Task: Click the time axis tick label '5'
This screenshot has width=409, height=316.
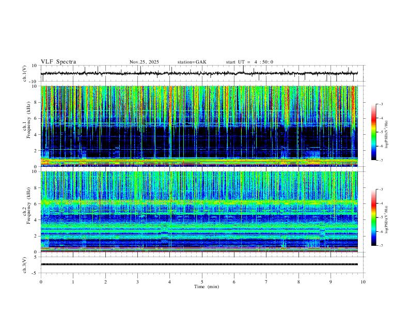Action: 202,282
